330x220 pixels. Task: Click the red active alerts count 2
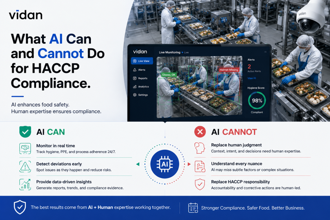[x=249, y=66]
